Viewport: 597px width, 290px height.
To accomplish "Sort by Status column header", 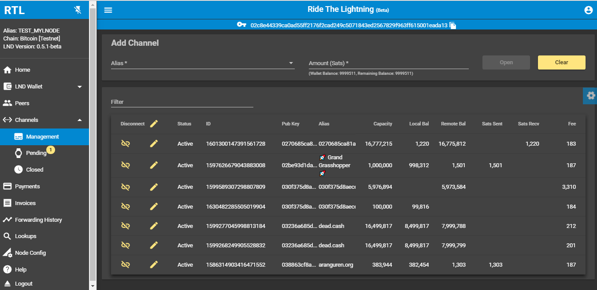I will [184, 124].
